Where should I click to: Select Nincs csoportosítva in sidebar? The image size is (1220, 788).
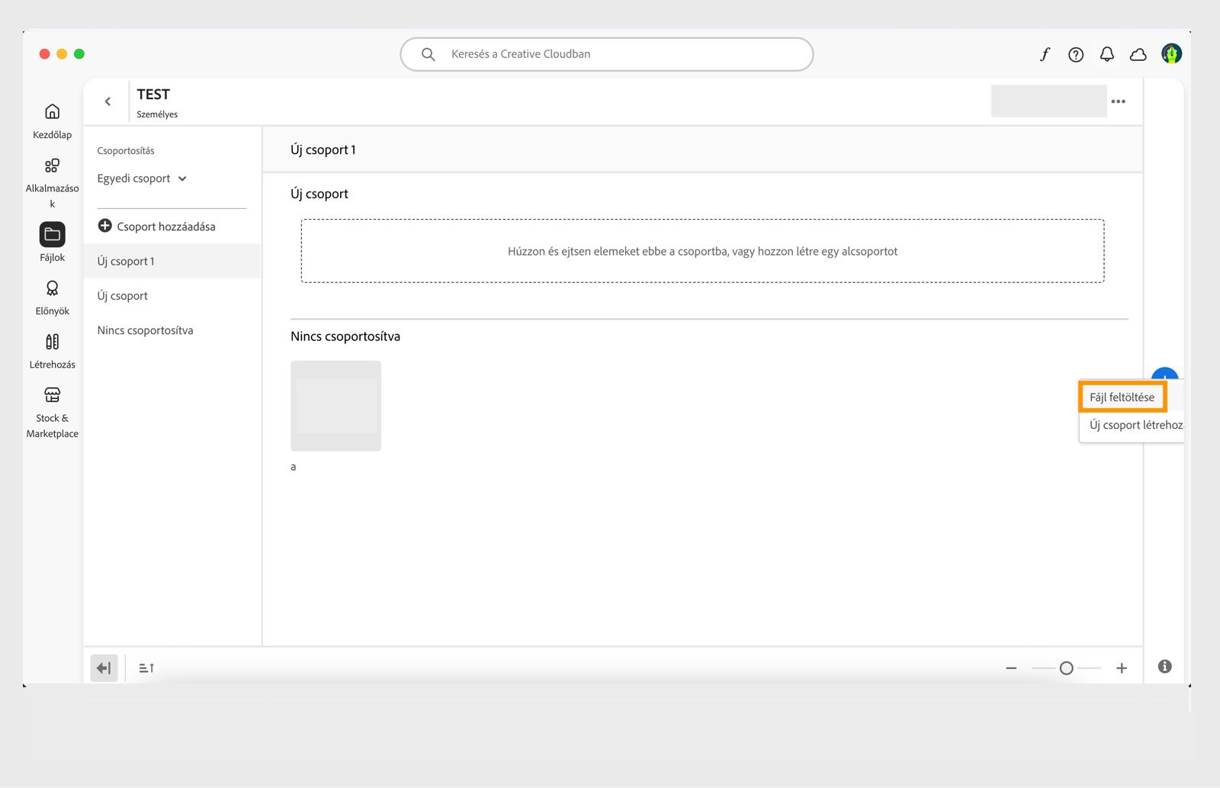172,330
